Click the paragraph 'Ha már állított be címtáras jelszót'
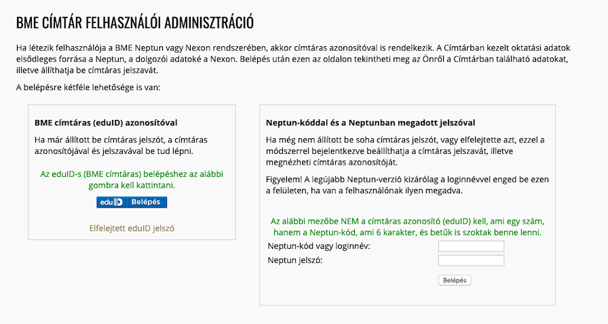 121,145
